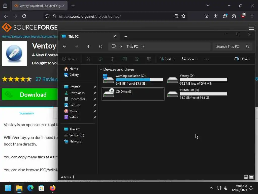Click the Copy icon in Explorer toolbar

pyautogui.click(x=100, y=59)
